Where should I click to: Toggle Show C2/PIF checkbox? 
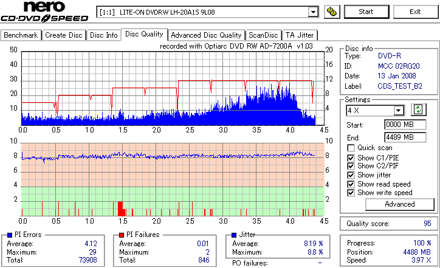(x=351, y=166)
